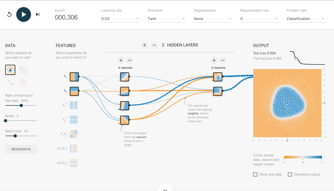Open the Regularization dropdown showing None
Screen dimensions: 334x191
(x=213, y=19)
